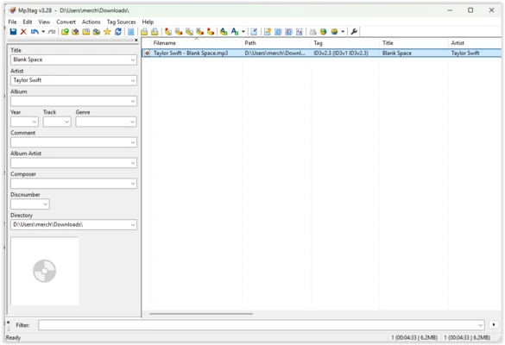The width and height of the screenshot is (505, 345).
Task: Expand the Artist field dropdown
Action: tap(133, 80)
